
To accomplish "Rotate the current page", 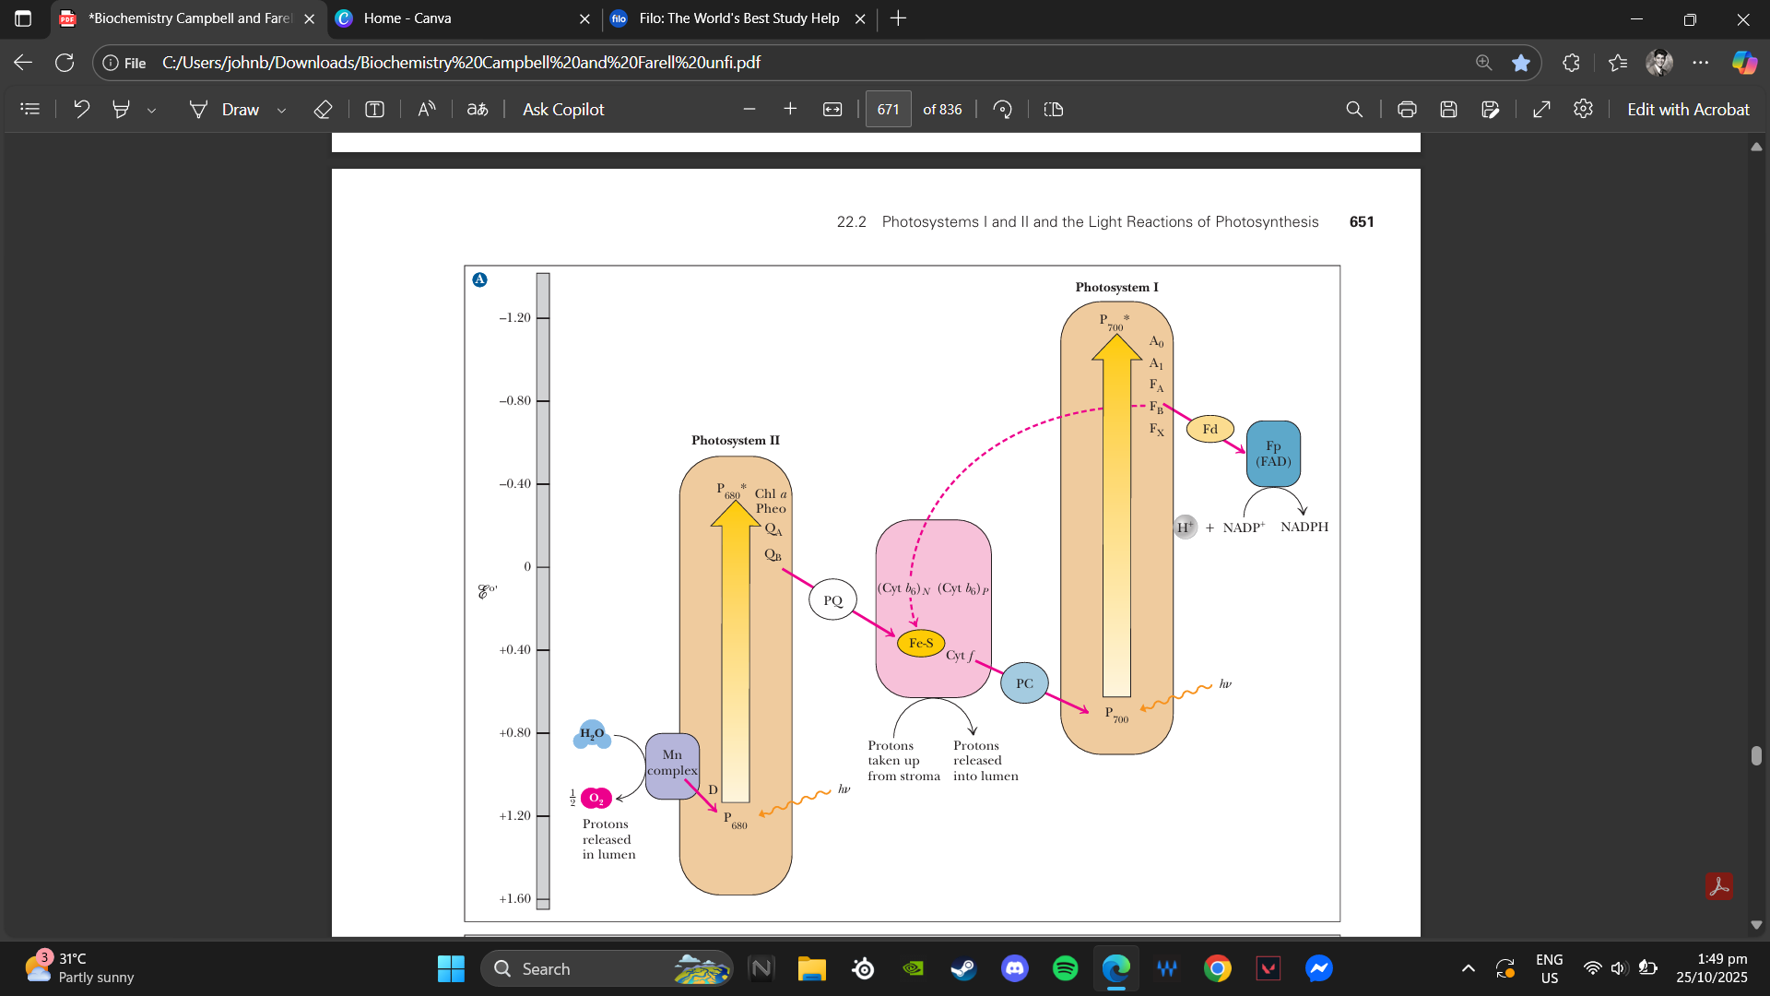I will coord(1004,109).
